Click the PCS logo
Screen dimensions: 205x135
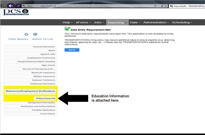[16, 12]
